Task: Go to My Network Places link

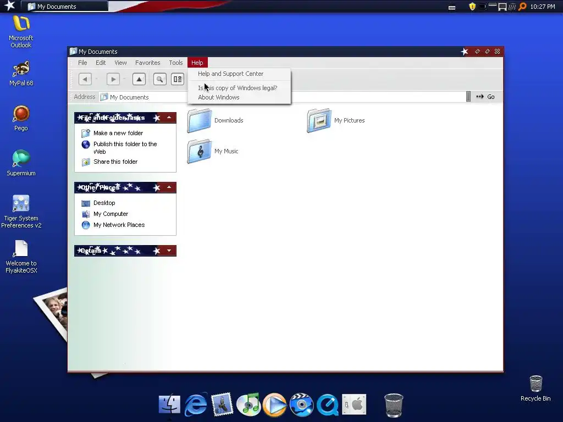Action: (x=119, y=225)
